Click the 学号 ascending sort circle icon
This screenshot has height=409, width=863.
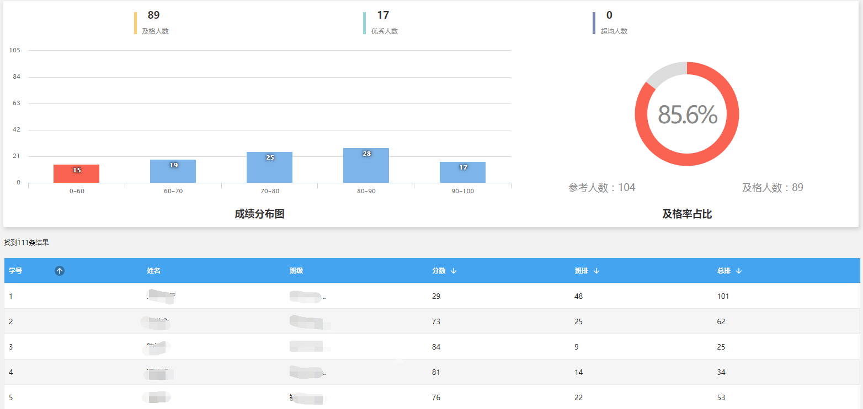[60, 271]
